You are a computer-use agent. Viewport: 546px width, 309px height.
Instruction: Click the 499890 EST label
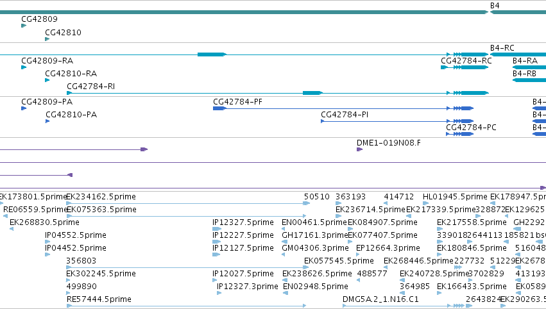pyautogui.click(x=81, y=287)
